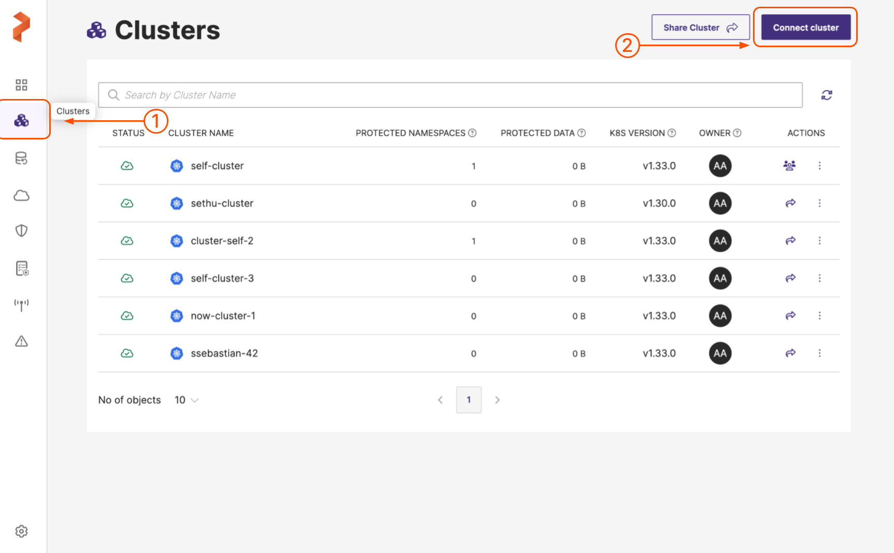The image size is (894, 553).
Task: Select page 1 in pagination
Action: pos(469,400)
